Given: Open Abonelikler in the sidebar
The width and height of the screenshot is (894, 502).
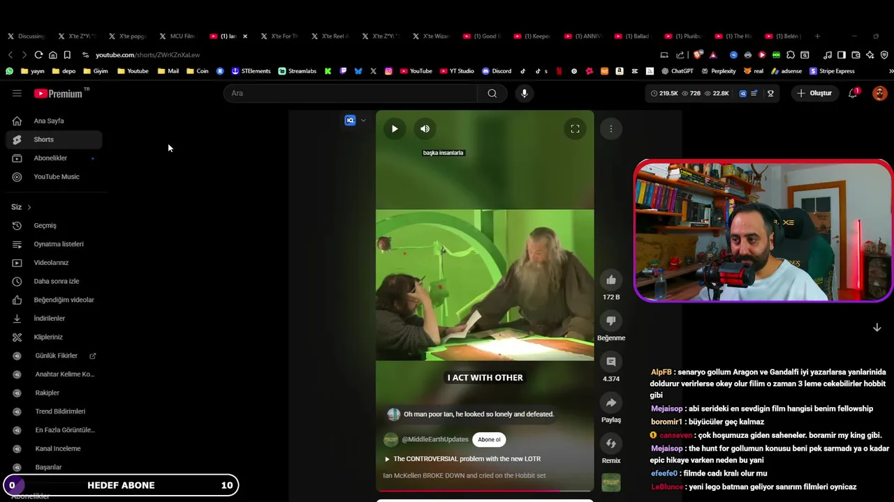Looking at the screenshot, I should click(54, 158).
